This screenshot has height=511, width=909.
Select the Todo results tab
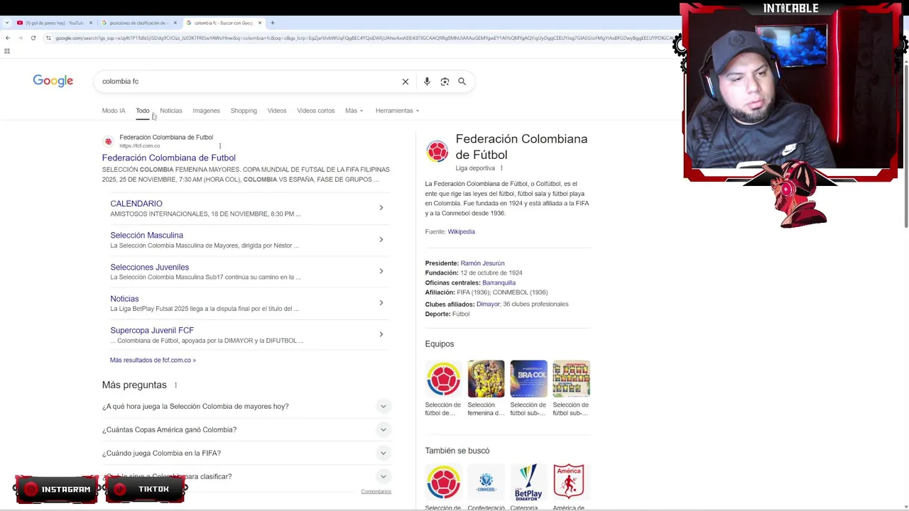tap(143, 111)
